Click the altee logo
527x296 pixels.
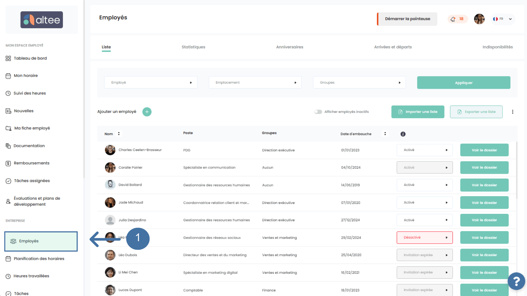click(x=42, y=20)
